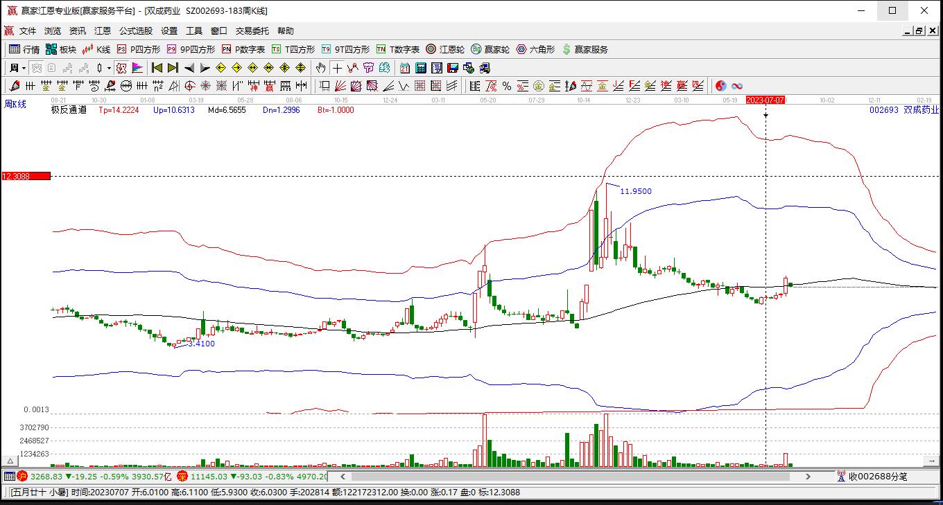Viewport: 943px width, 505px height.
Task: Select the red fan lines tool
Action: point(340,86)
